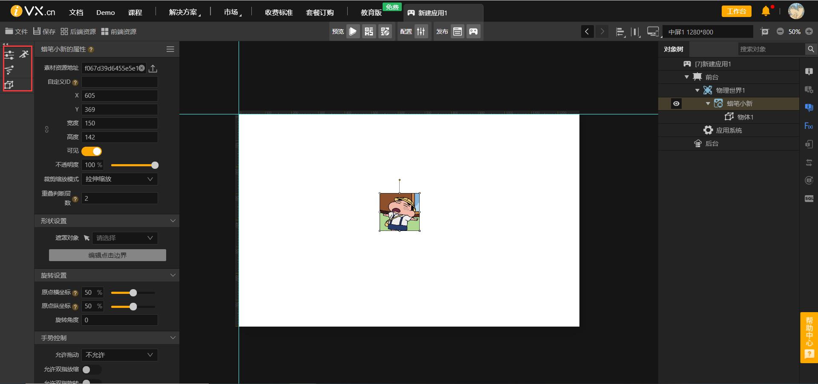The width and height of the screenshot is (818, 384).
Task: Click the help question mark beside 蜡笔小新的属性
Action: (x=91, y=50)
